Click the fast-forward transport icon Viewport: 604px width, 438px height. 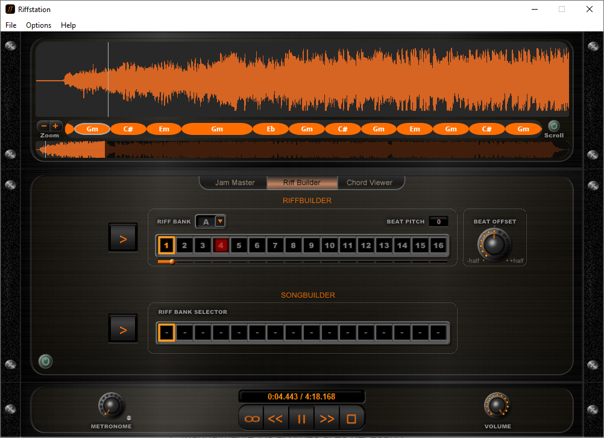pyautogui.click(x=327, y=418)
